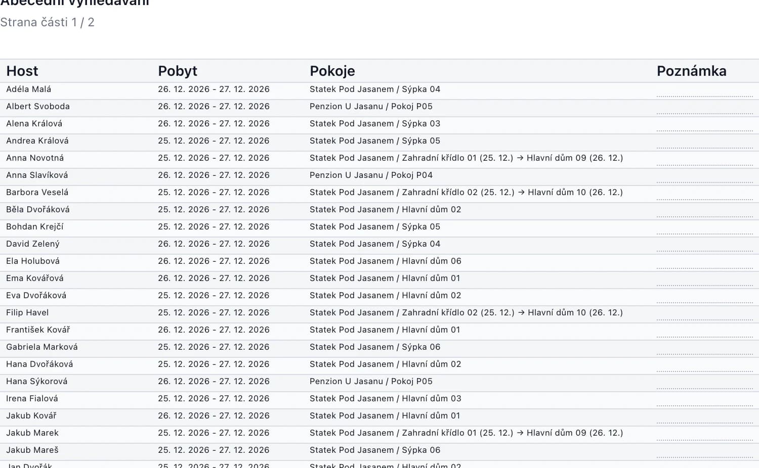Click guest name Jakub Mareš
This screenshot has height=468, width=759.
32,450
